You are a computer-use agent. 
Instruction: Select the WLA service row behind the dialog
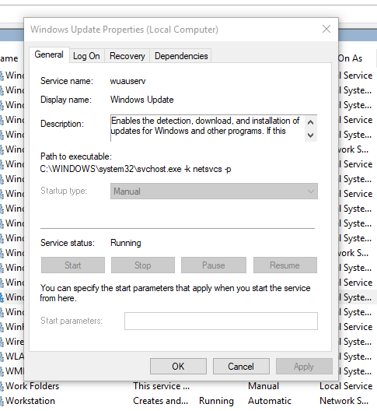(x=12, y=357)
